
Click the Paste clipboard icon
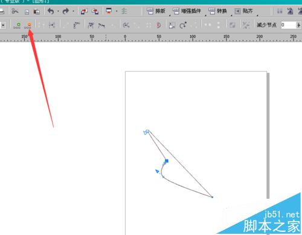click(x=36, y=11)
